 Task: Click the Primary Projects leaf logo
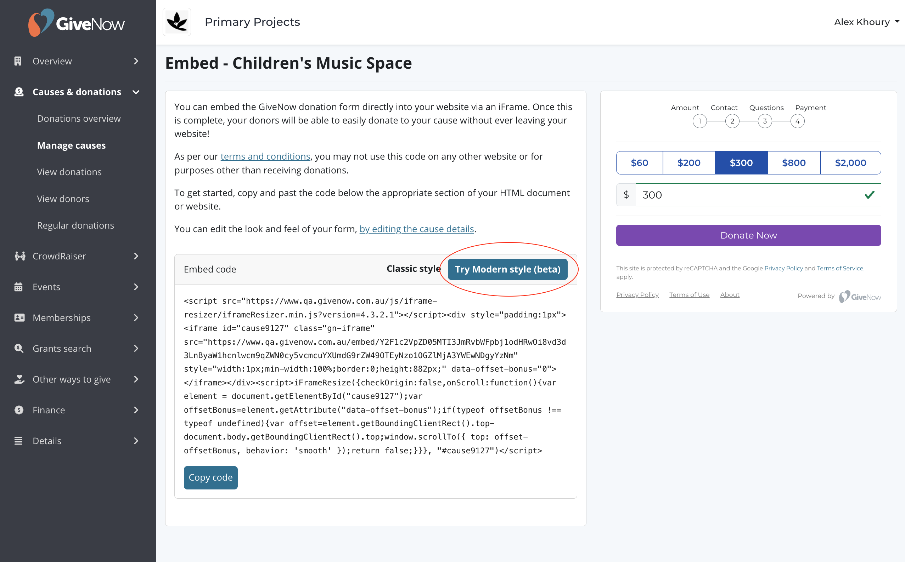[177, 22]
